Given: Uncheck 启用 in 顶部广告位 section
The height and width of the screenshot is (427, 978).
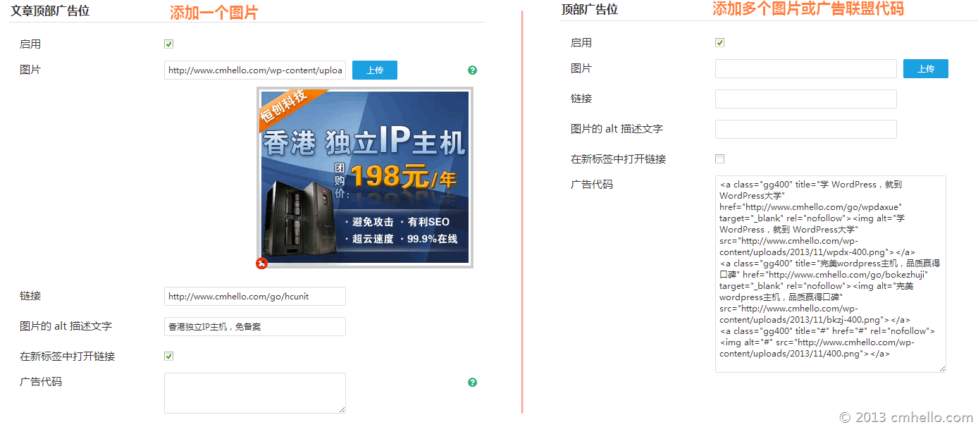Looking at the screenshot, I should [719, 43].
